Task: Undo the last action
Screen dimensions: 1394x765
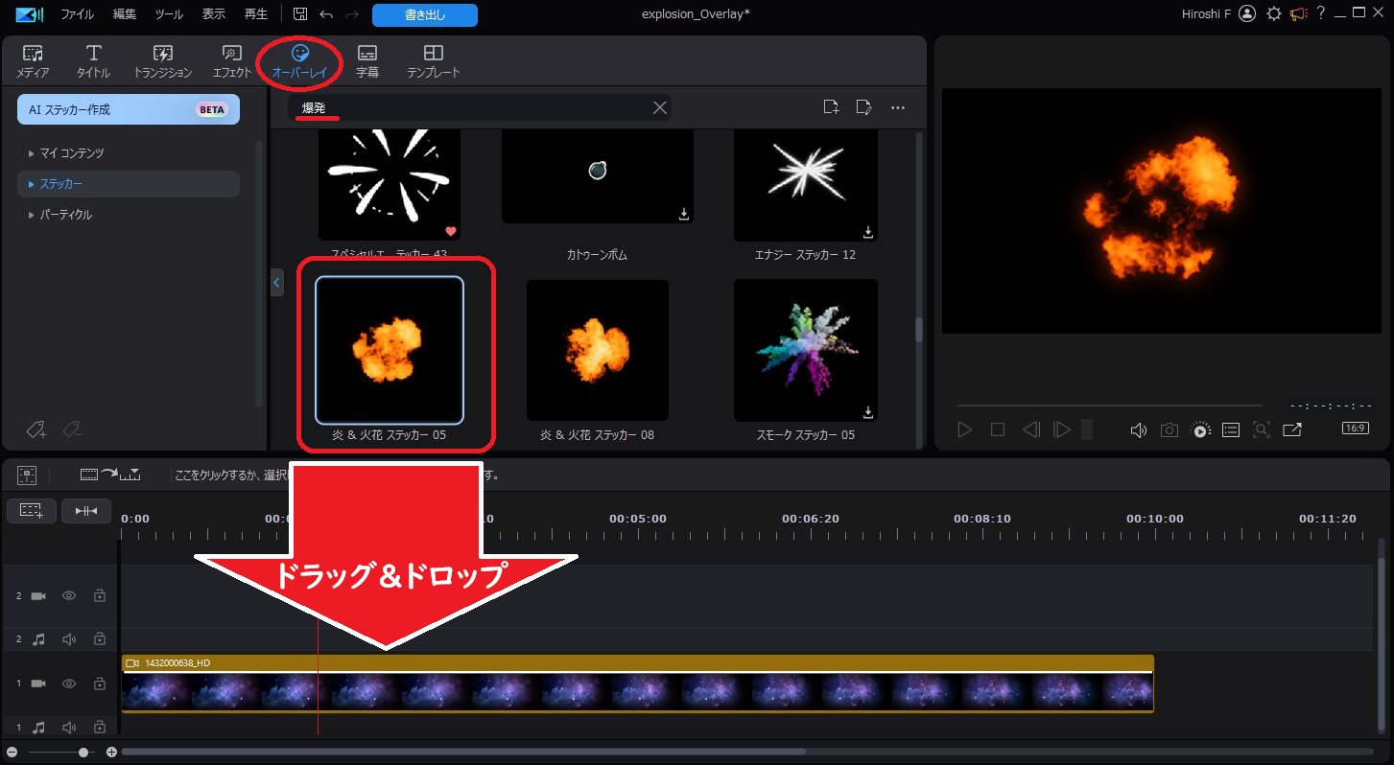Action: 326,14
